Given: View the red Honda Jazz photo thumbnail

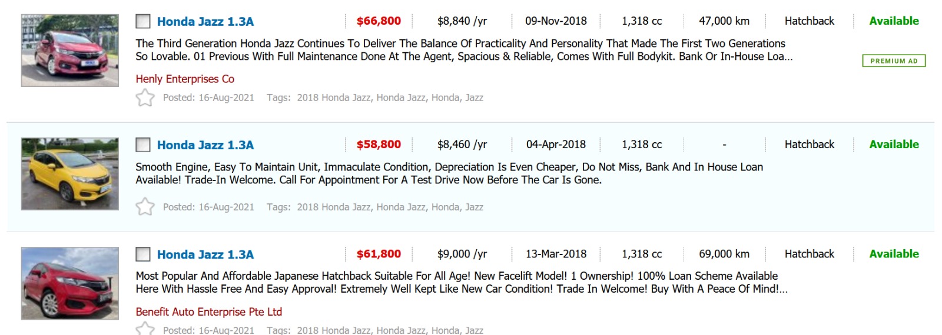Looking at the screenshot, I should [70, 283].
